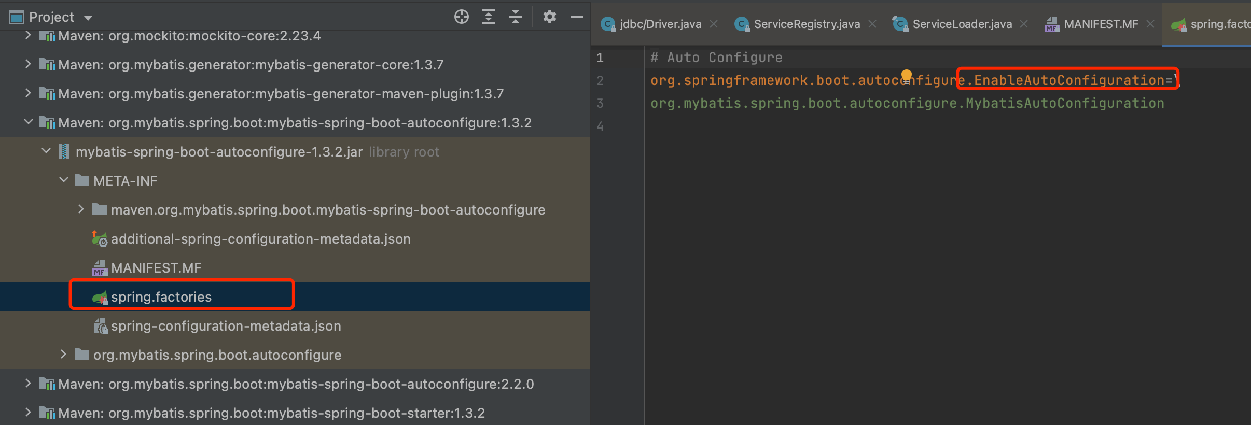Expand the maven.org.mybatis.spring.boot folder
The width and height of the screenshot is (1251, 425).
point(81,209)
